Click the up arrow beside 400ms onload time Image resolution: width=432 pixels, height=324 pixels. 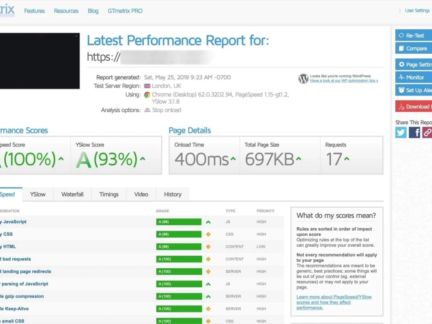[x=233, y=159]
